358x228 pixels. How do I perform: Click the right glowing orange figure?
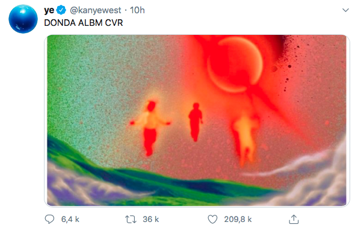(245, 137)
